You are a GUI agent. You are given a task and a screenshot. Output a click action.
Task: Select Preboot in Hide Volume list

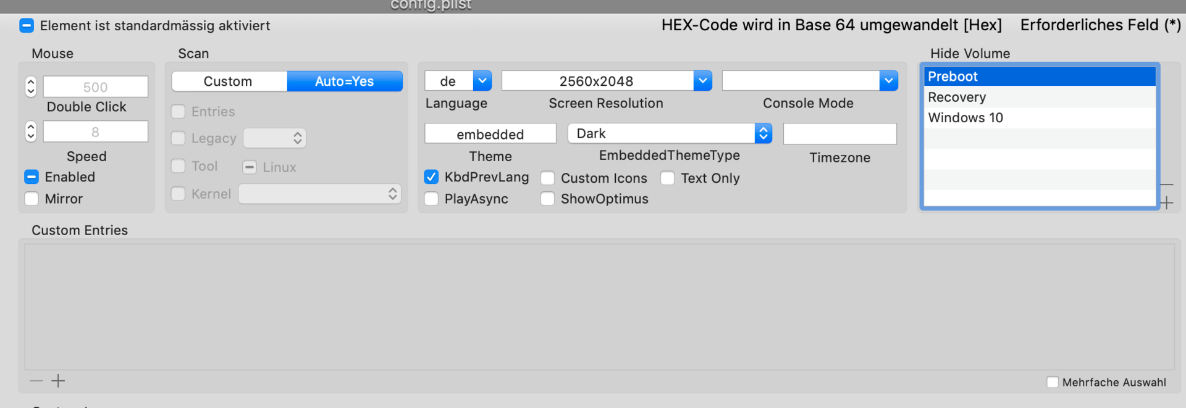[1040, 77]
